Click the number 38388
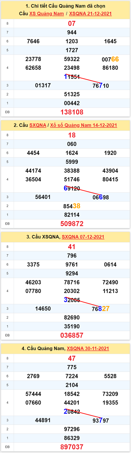The width and height of the screenshot is (131, 453). (x=72, y=171)
